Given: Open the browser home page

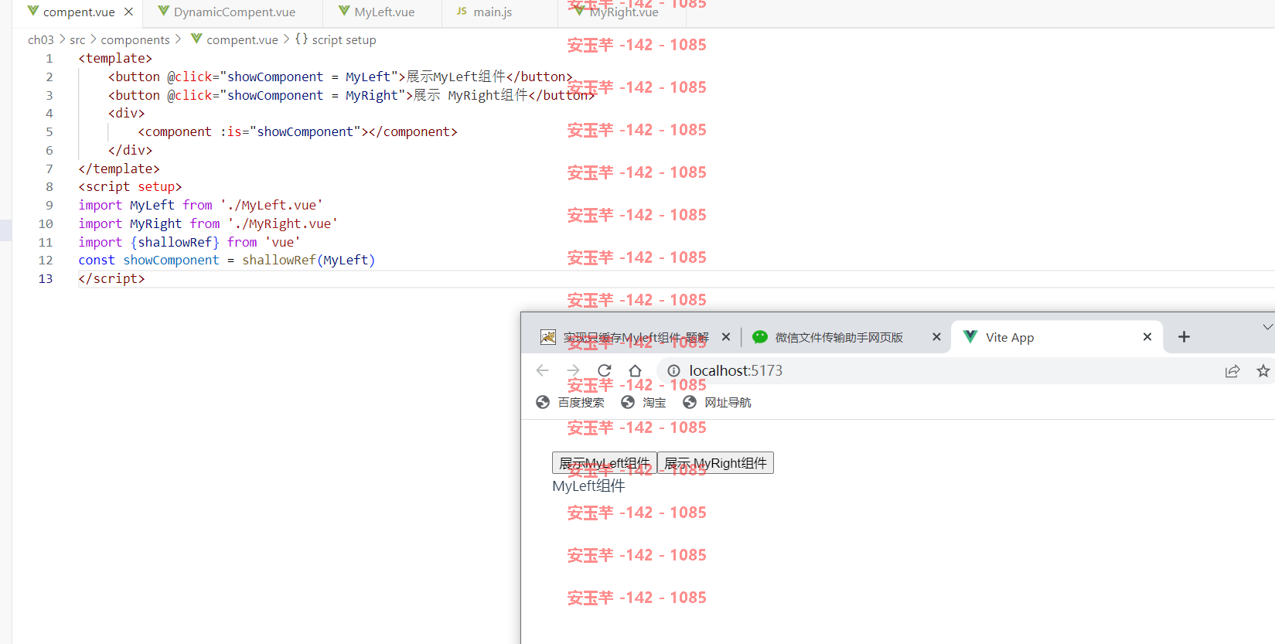Looking at the screenshot, I should [x=635, y=371].
